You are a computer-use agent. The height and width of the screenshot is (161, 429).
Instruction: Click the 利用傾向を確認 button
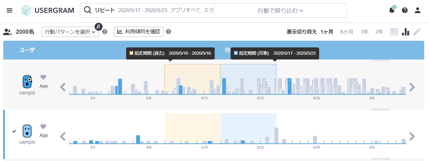point(139,32)
